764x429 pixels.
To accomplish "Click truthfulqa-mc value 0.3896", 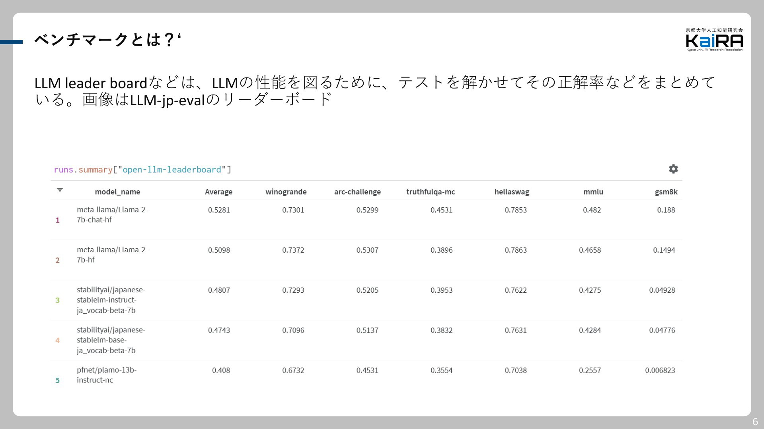I will [x=442, y=250].
